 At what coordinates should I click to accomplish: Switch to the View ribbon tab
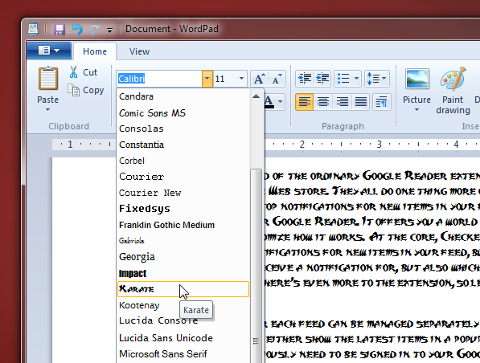[x=139, y=51]
